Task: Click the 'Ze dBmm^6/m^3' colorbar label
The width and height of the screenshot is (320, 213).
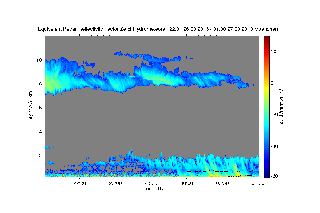Action: coord(281,106)
